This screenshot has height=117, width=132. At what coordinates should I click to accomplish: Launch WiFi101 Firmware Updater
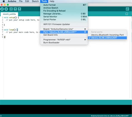pos(64,24)
